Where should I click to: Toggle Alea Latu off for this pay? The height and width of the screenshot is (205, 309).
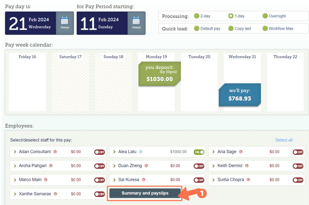pos(199,152)
